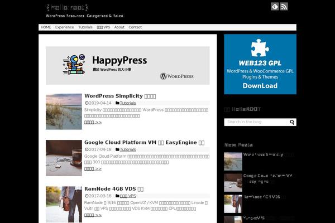This screenshot has height=223, width=335.
Task: Click Tutorials category under Google Cloud post
Action: 128,149
